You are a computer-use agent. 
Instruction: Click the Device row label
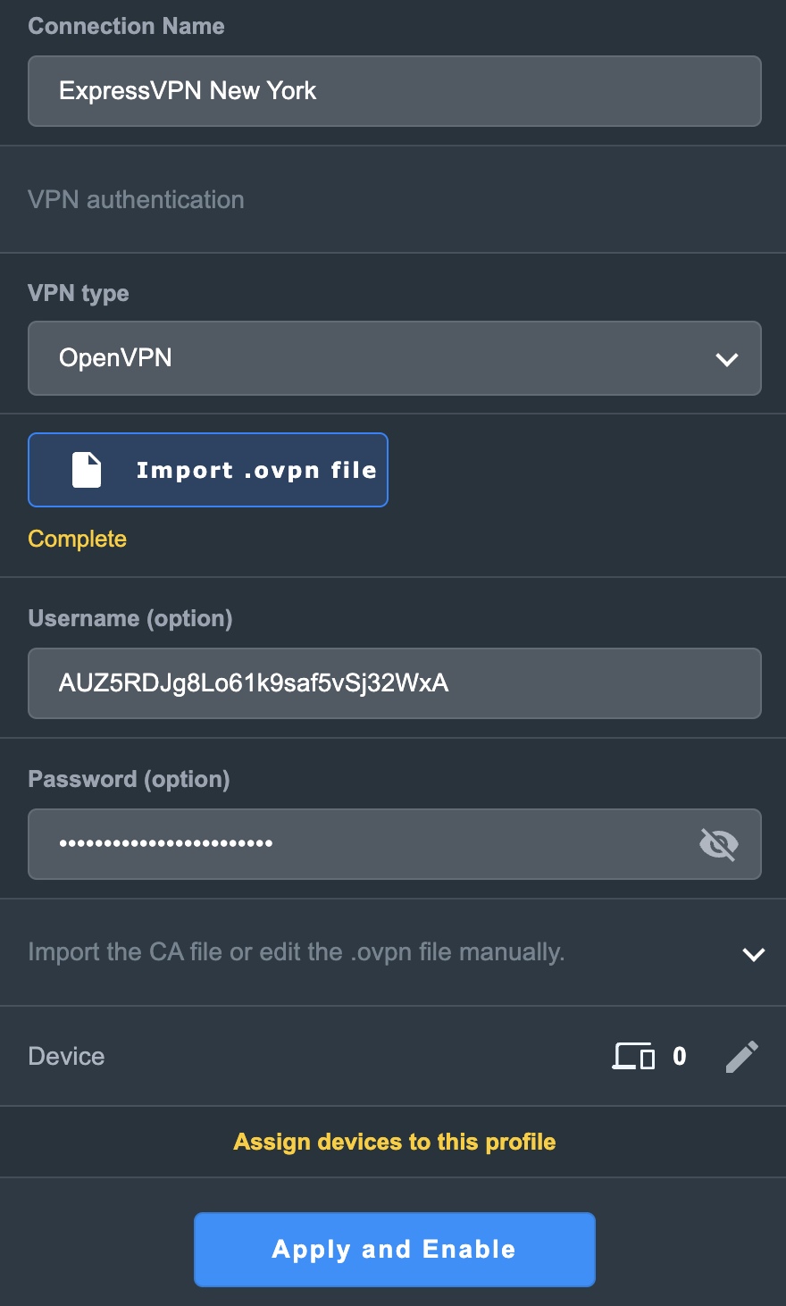tap(67, 1056)
